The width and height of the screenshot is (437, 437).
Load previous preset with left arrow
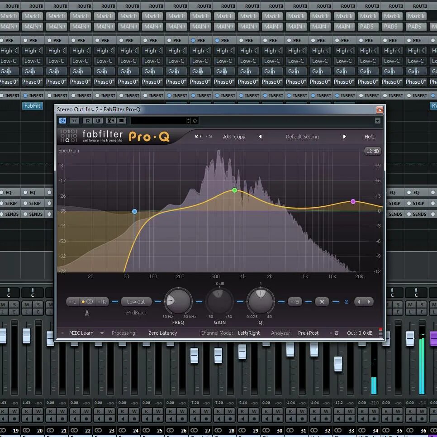click(260, 137)
